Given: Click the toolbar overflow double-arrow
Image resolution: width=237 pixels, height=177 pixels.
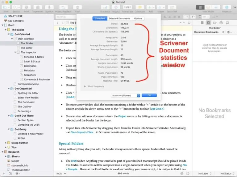Looking at the screenshot, I should pyautogui.click(x=235, y=7).
